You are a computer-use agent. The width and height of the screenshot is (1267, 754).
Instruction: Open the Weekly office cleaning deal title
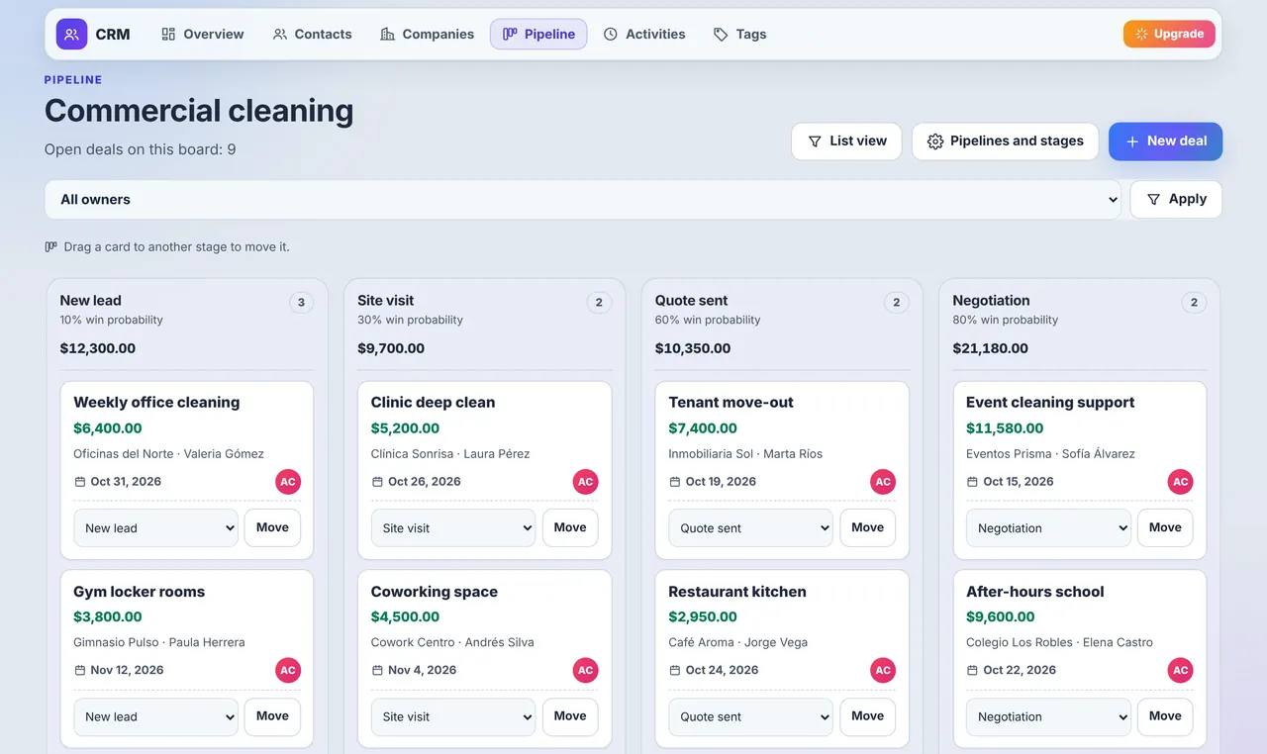(x=156, y=403)
